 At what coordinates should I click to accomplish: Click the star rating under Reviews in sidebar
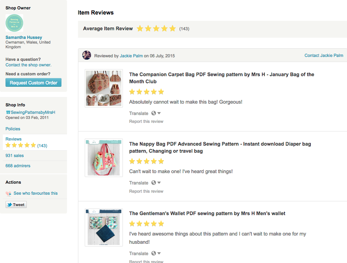point(20,146)
